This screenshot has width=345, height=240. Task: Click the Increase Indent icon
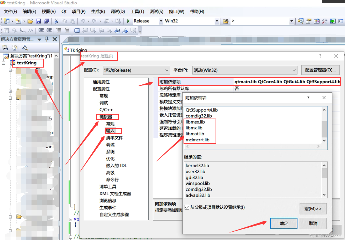tap(49, 30)
